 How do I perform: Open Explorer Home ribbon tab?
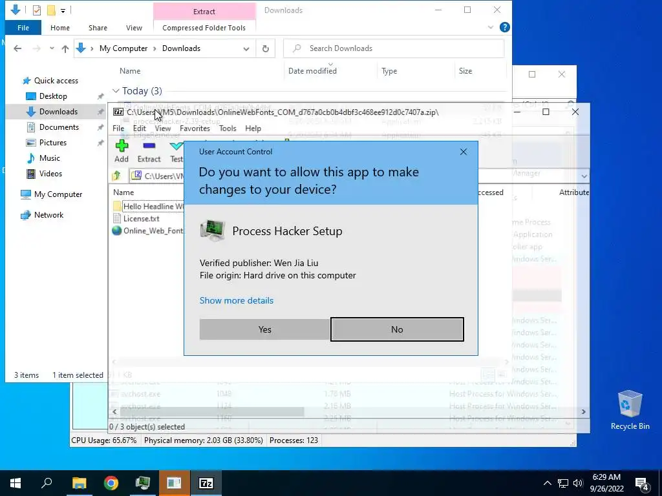60,28
